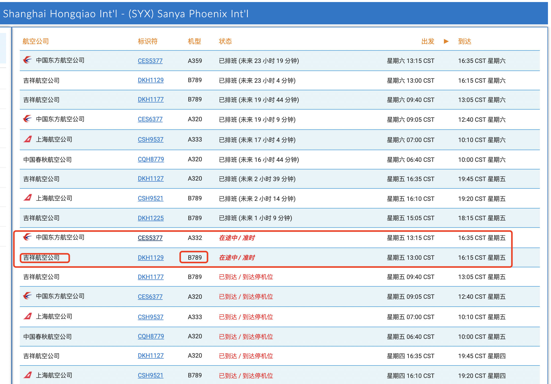The image size is (551, 384).
Task: Open en-route flight DKH1129 Friday 13:00
Action: click(151, 258)
